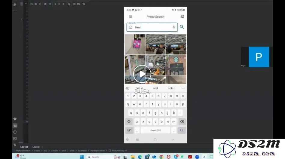This screenshot has width=285, height=159.
Task: Click the device volume down icon
Action: [x=40, y=4]
